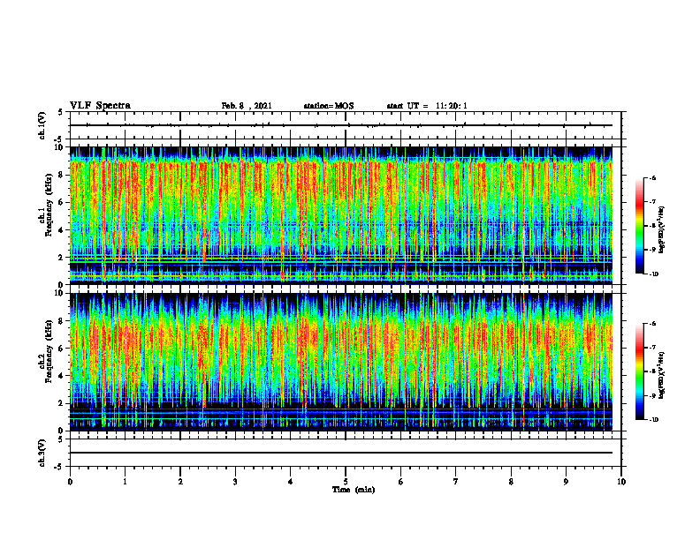Click the log(PSD) label beside ch.1 color bar
700x540 pixels.
pos(662,229)
